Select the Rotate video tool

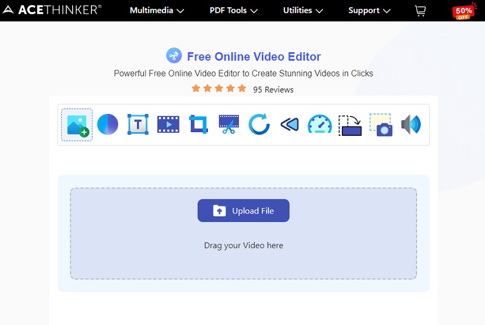coord(259,124)
